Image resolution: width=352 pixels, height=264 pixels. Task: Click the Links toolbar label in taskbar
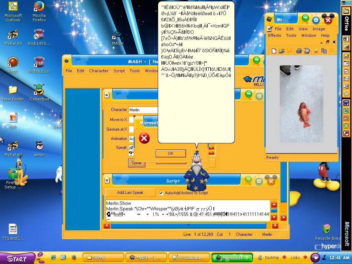pyautogui.click(x=295, y=257)
